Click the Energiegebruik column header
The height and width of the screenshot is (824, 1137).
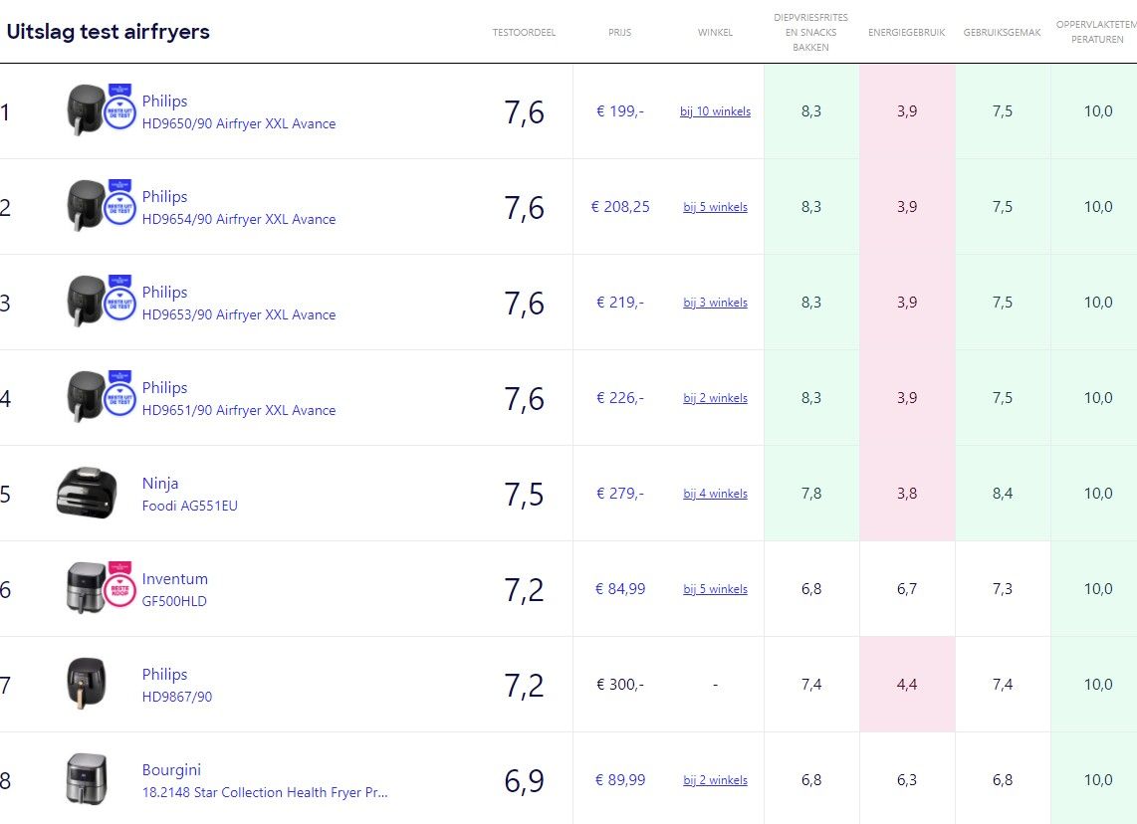point(906,33)
